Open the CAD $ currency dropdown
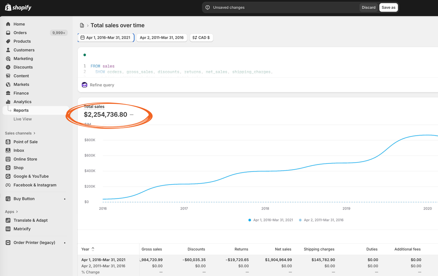This screenshot has height=276, width=438. coord(201,38)
